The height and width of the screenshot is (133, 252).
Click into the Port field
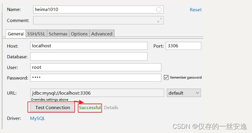[x=183, y=46]
